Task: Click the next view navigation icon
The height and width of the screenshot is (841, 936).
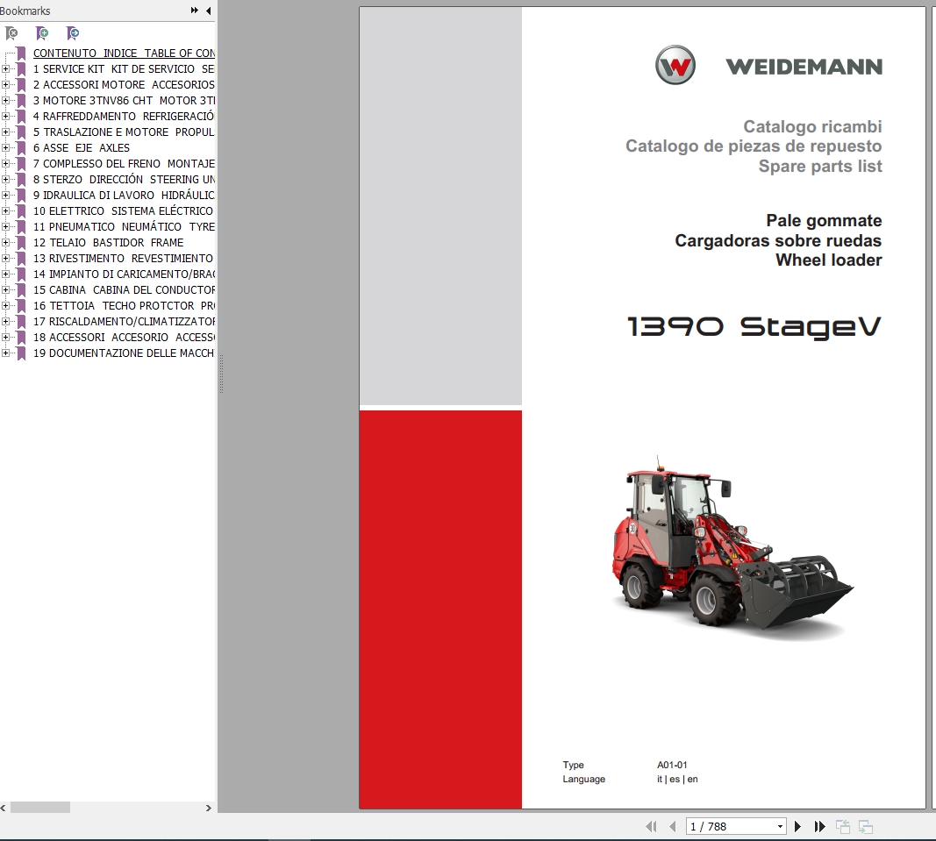Action: tap(866, 827)
